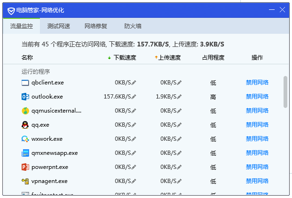Click the vpnagent.exe key icon
292x198 pixels.
pos(25,181)
